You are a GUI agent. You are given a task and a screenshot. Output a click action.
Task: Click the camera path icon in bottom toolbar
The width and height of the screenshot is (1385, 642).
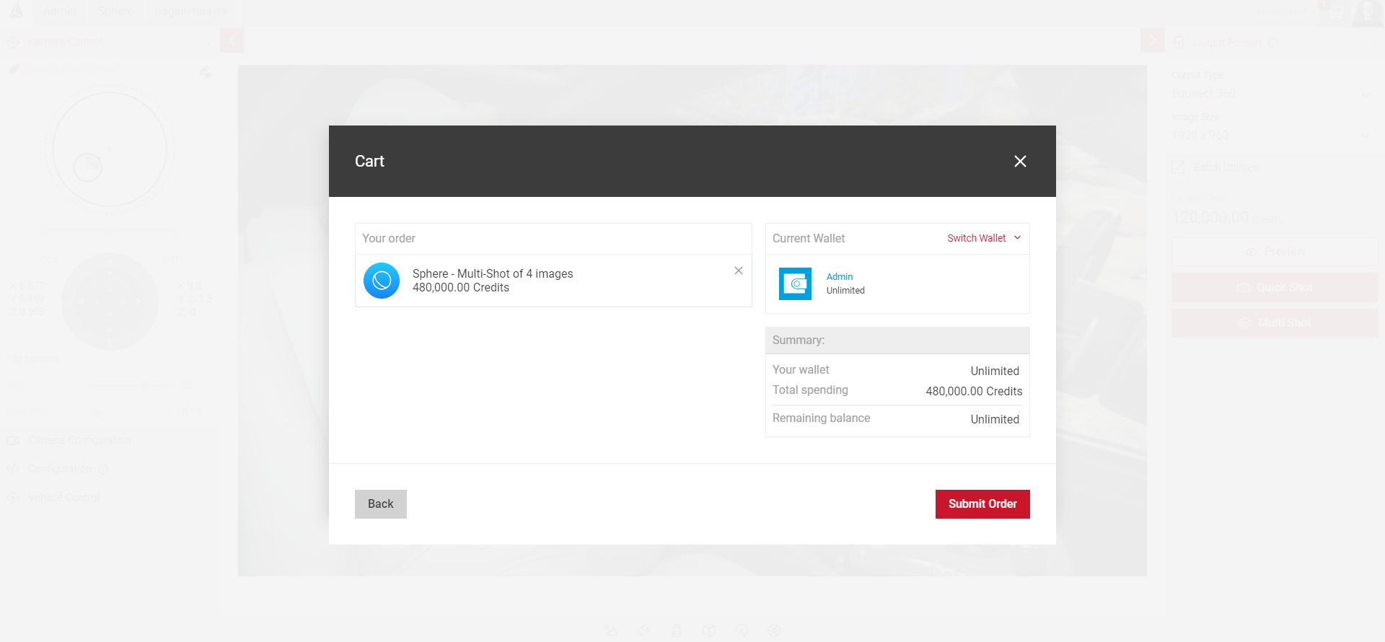pyautogui.click(x=643, y=630)
